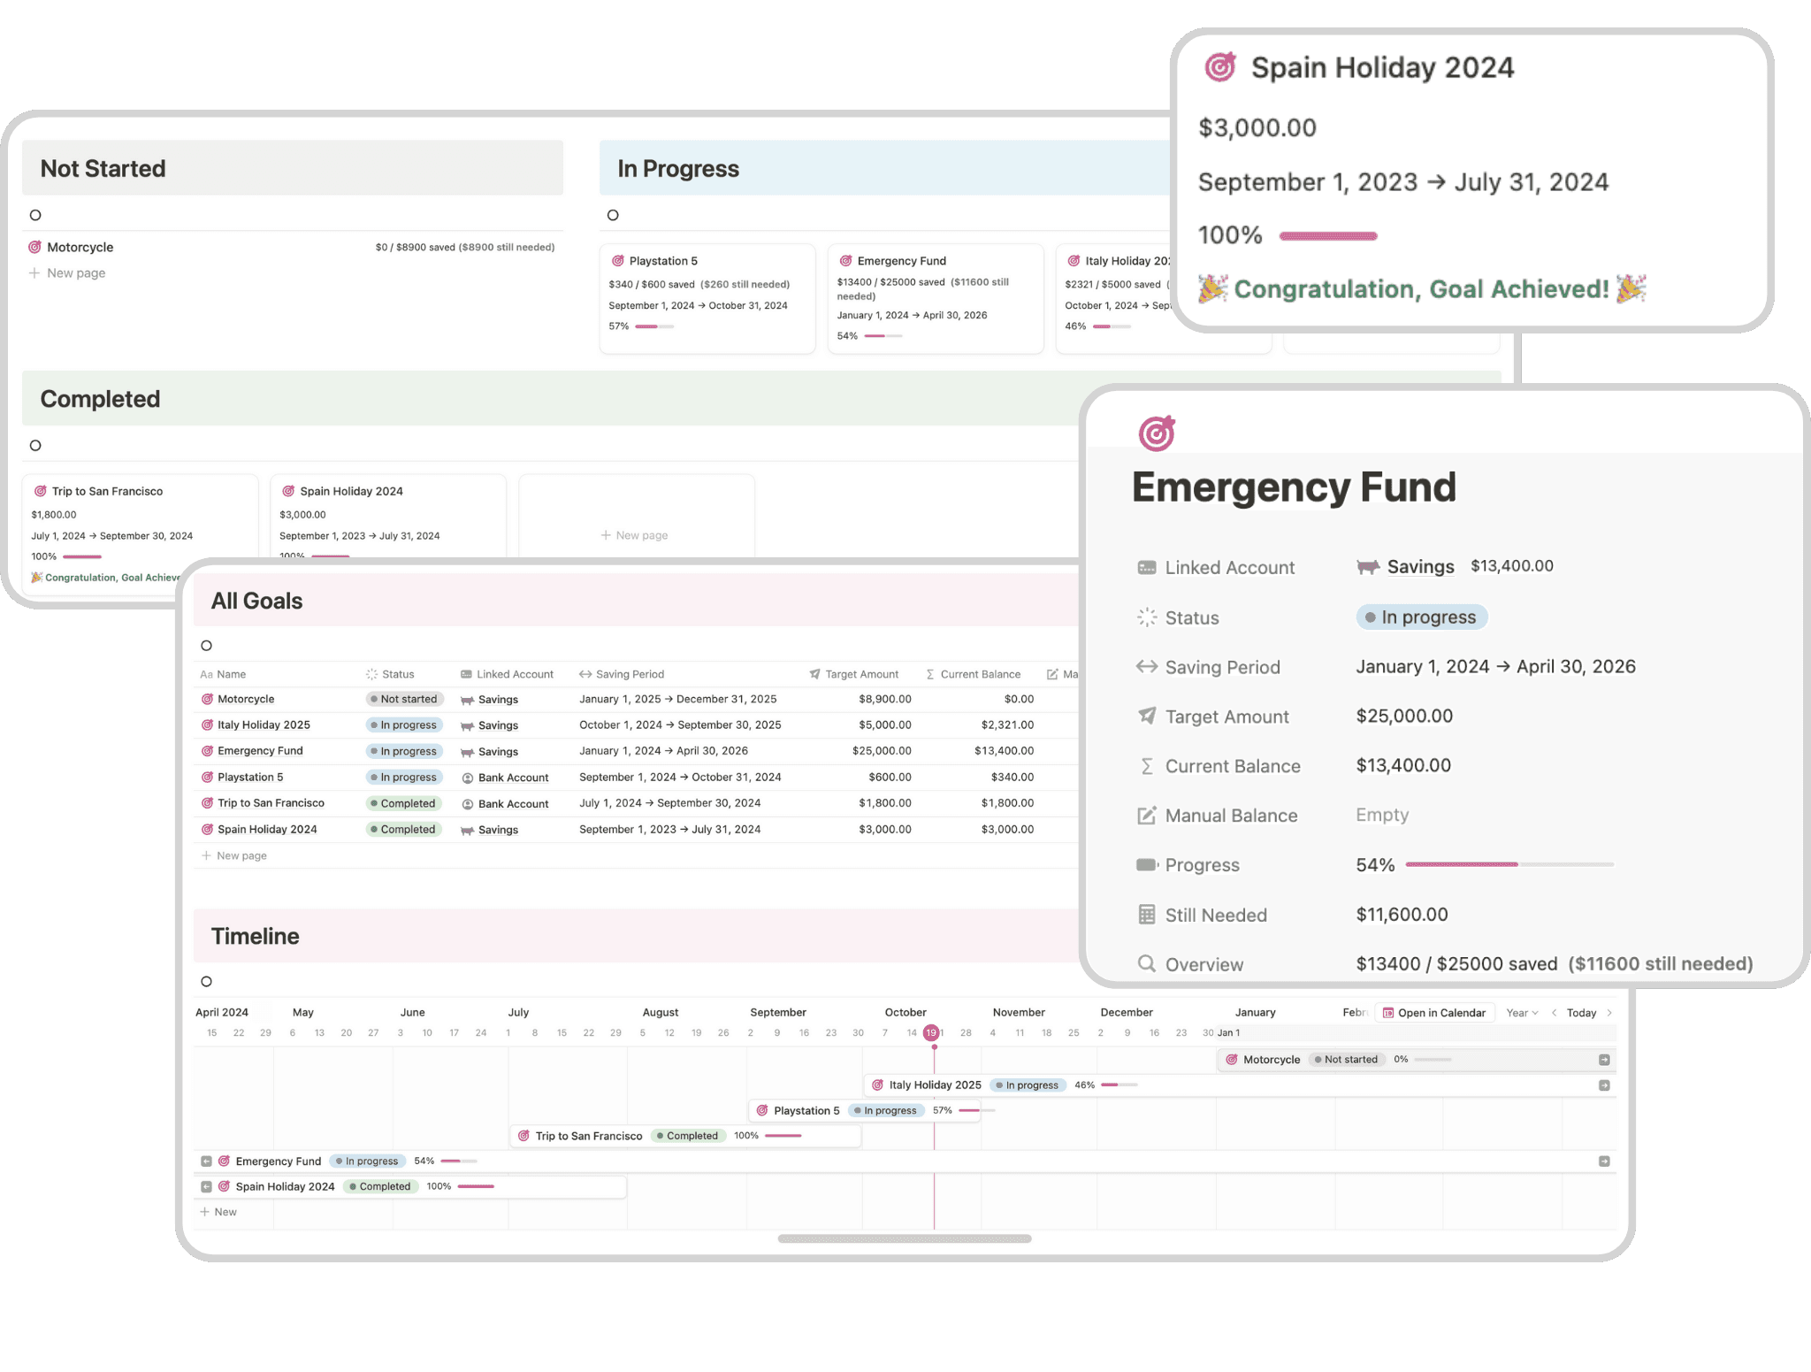Click Emergency Fund row's left arrow in timeline
The image size is (1811, 1372).
click(x=206, y=1161)
